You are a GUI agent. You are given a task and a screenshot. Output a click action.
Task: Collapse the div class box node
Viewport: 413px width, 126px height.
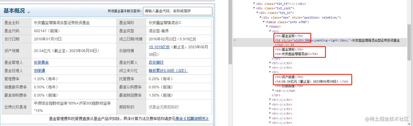[x=260, y=17]
